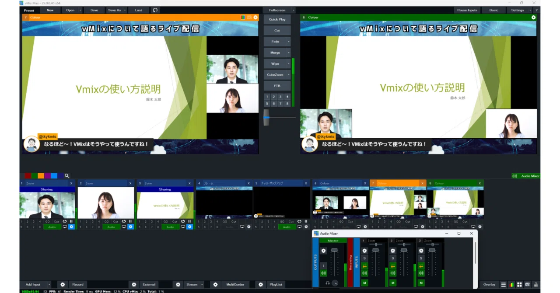This screenshot has height=293, width=560.
Task: Click the Master volume fader in Audio Mixer
Action: click(335, 250)
